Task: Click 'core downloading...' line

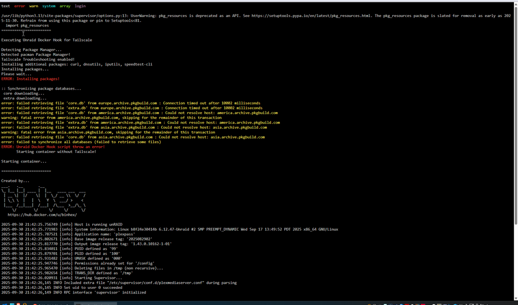Action: (24, 93)
